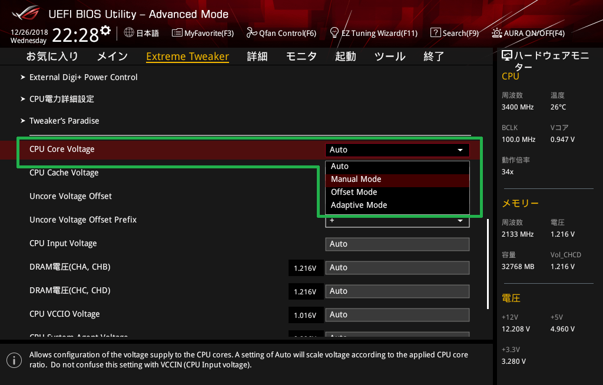Select the Extreme Tweaker tab

tap(188, 57)
